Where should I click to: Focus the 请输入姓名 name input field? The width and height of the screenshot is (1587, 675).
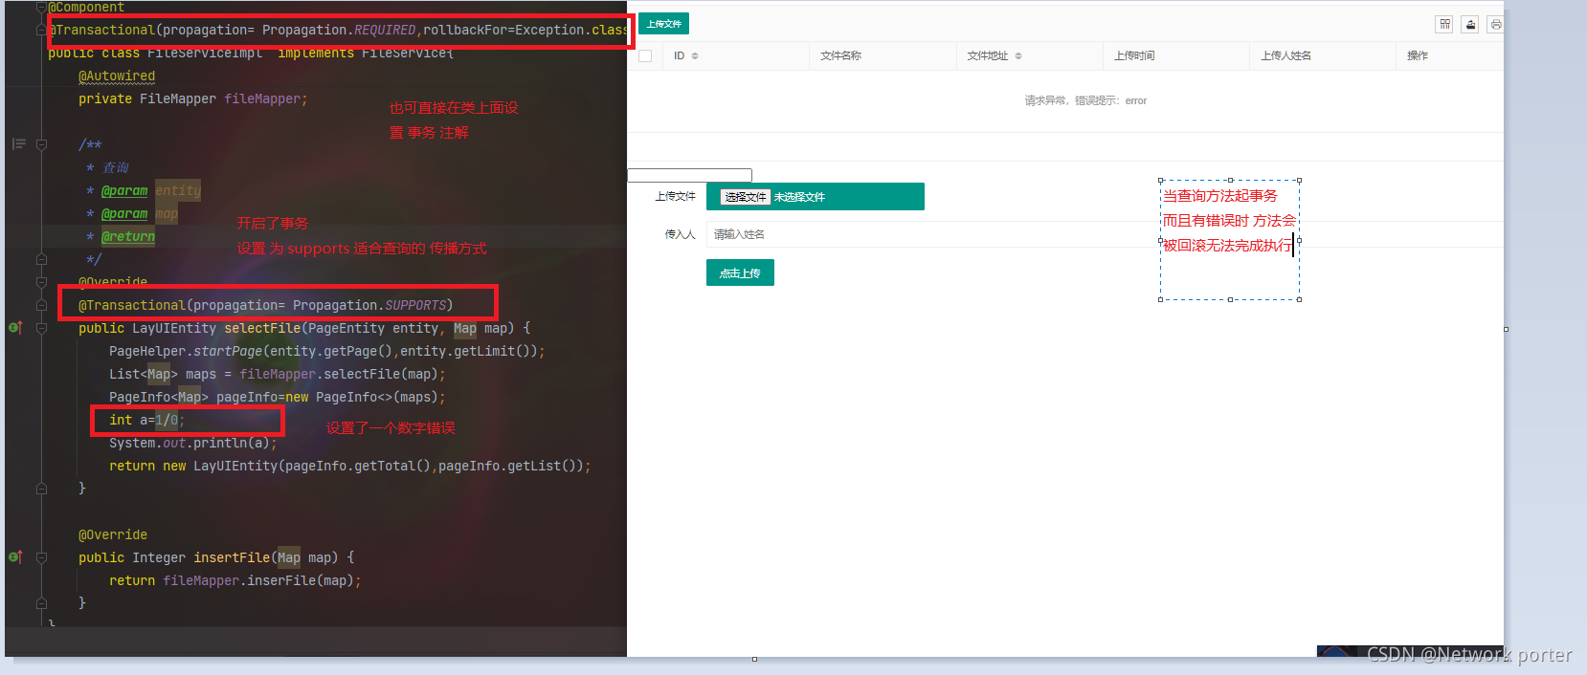(1105, 234)
